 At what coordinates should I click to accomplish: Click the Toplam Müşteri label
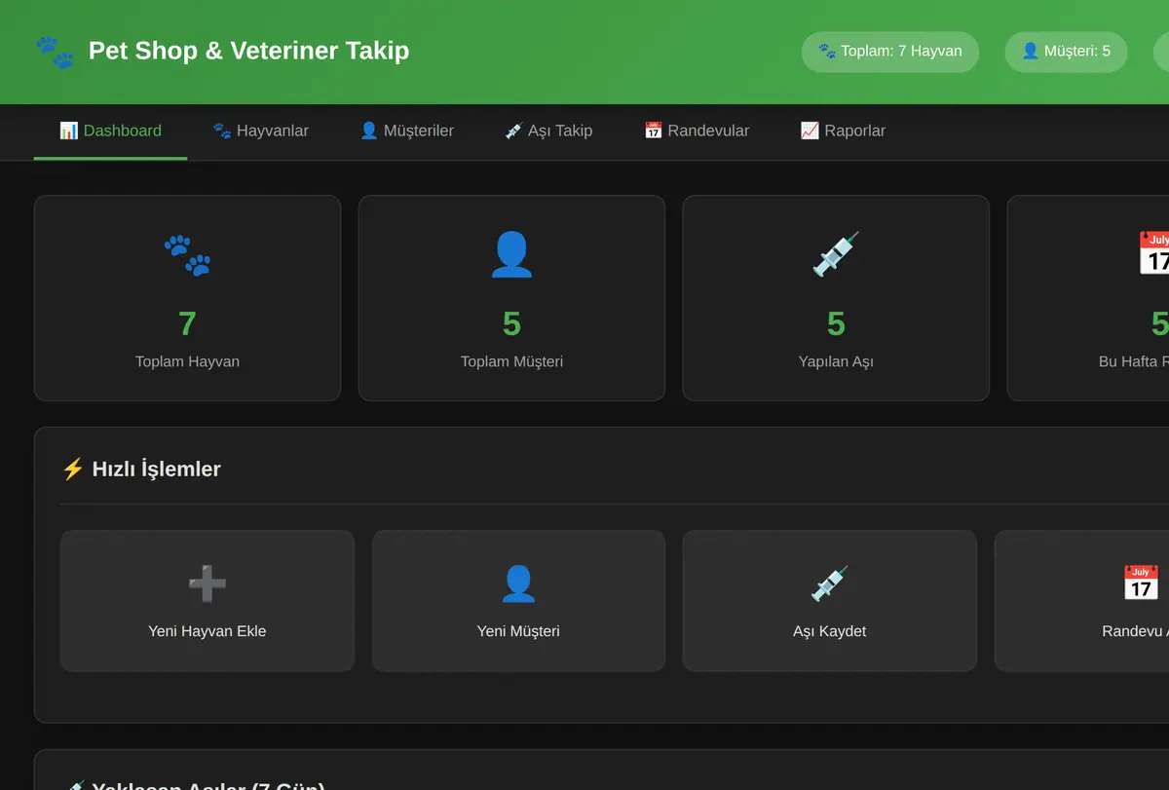click(x=511, y=361)
